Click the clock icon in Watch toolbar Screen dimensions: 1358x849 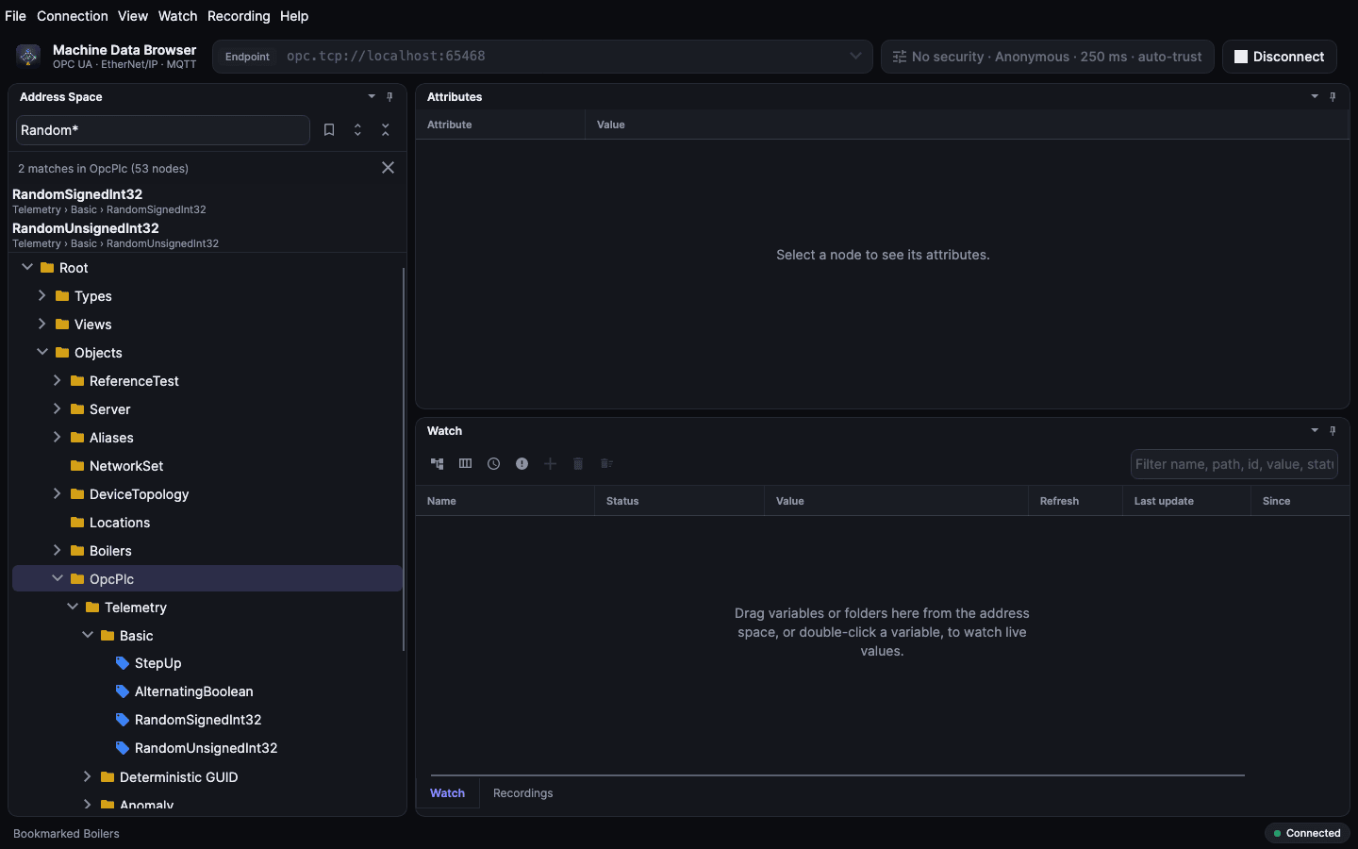click(493, 464)
